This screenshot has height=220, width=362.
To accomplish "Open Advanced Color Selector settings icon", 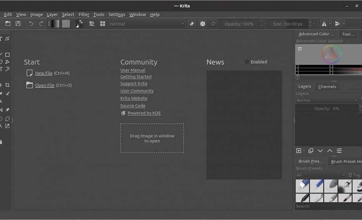I will (300, 49).
